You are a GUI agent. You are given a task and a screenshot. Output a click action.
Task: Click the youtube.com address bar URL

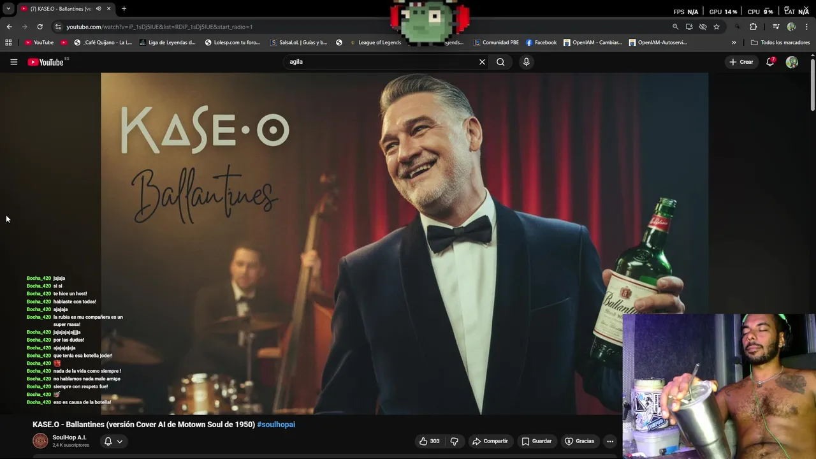(x=159, y=27)
